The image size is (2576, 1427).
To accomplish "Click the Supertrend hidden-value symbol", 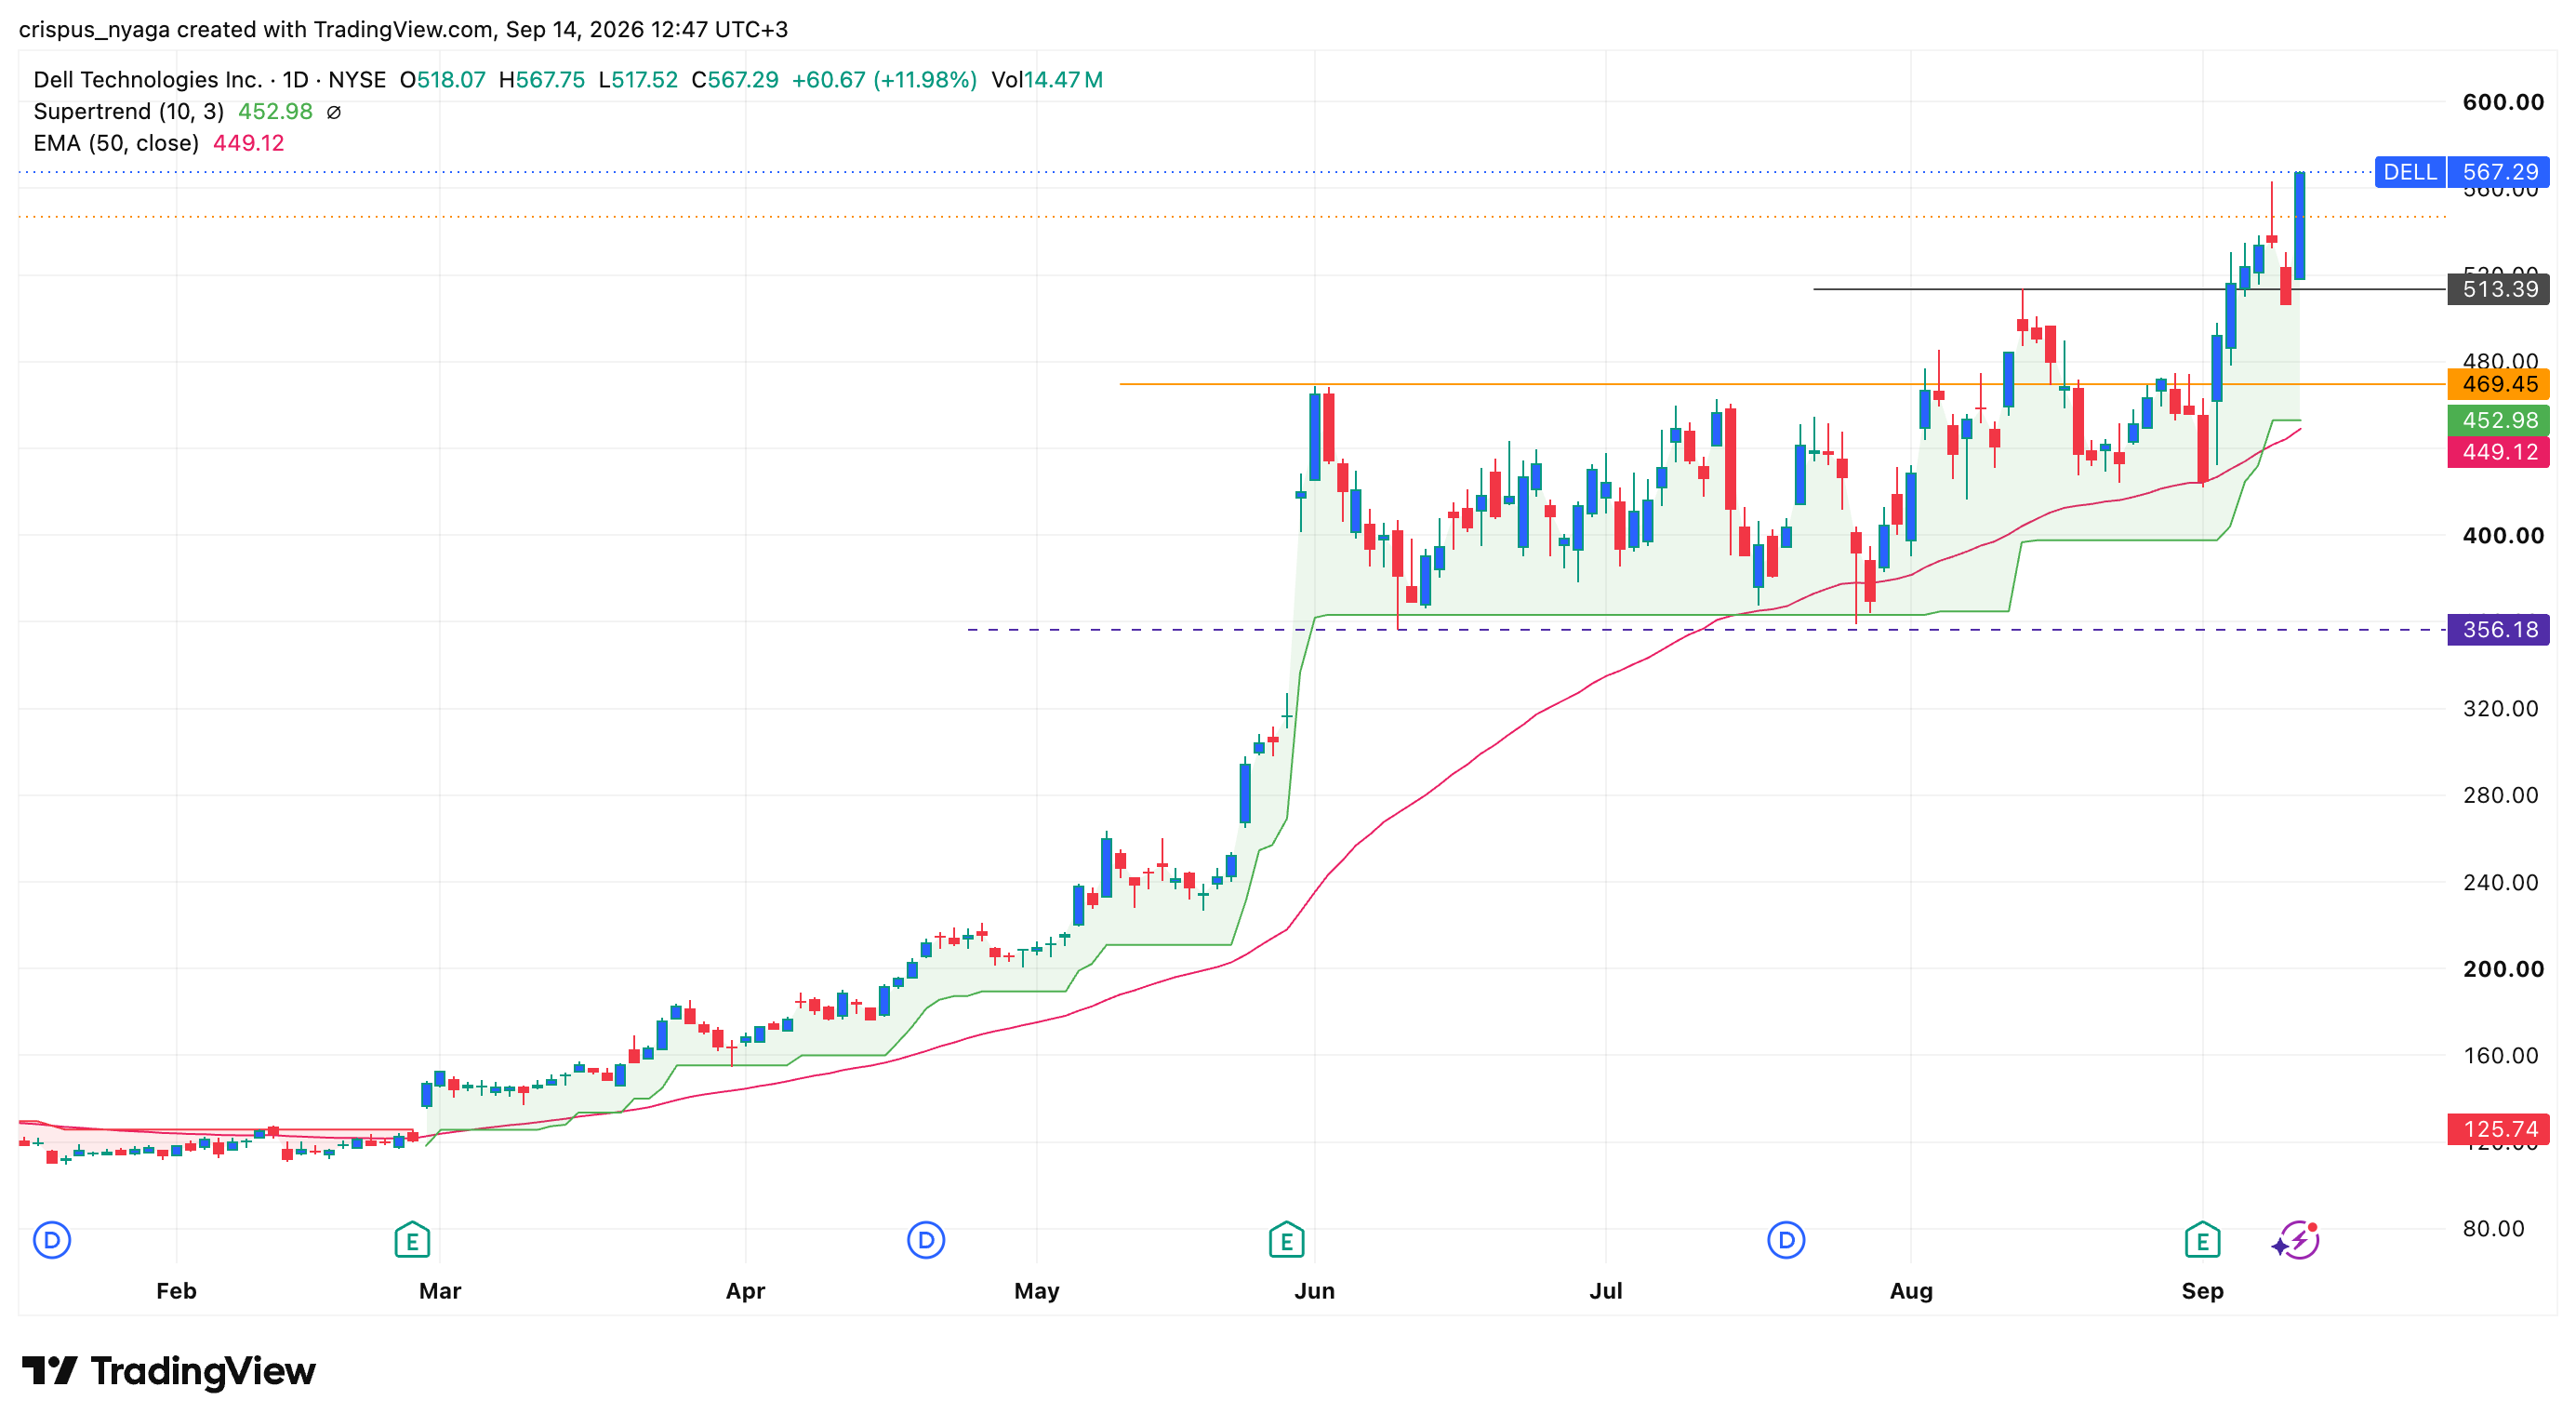I will (x=334, y=112).
